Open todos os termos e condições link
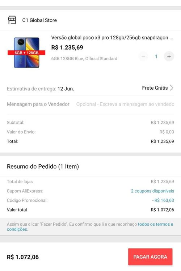Viewport: 181px width, 271px height. tap(90, 227)
